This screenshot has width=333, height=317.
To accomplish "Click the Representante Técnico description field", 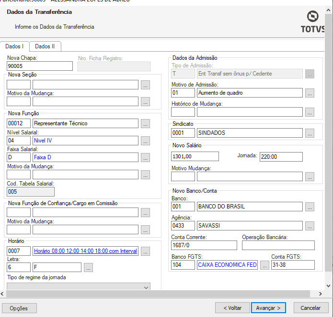I will click(x=85, y=123).
